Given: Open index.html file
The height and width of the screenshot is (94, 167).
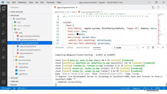Looking at the screenshot, I should point(23,67).
